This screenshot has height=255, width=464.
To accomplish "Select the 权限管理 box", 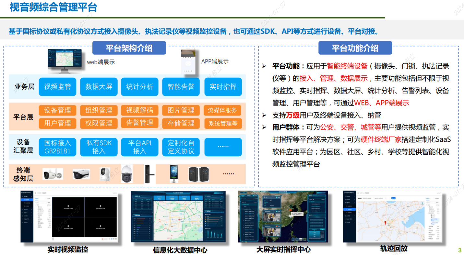I will (99, 123).
